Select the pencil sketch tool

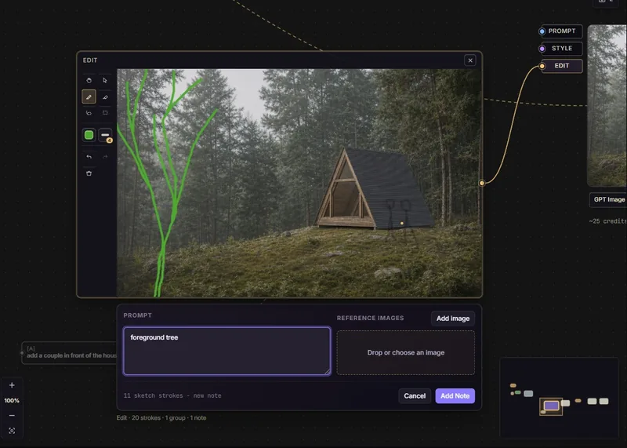click(89, 97)
